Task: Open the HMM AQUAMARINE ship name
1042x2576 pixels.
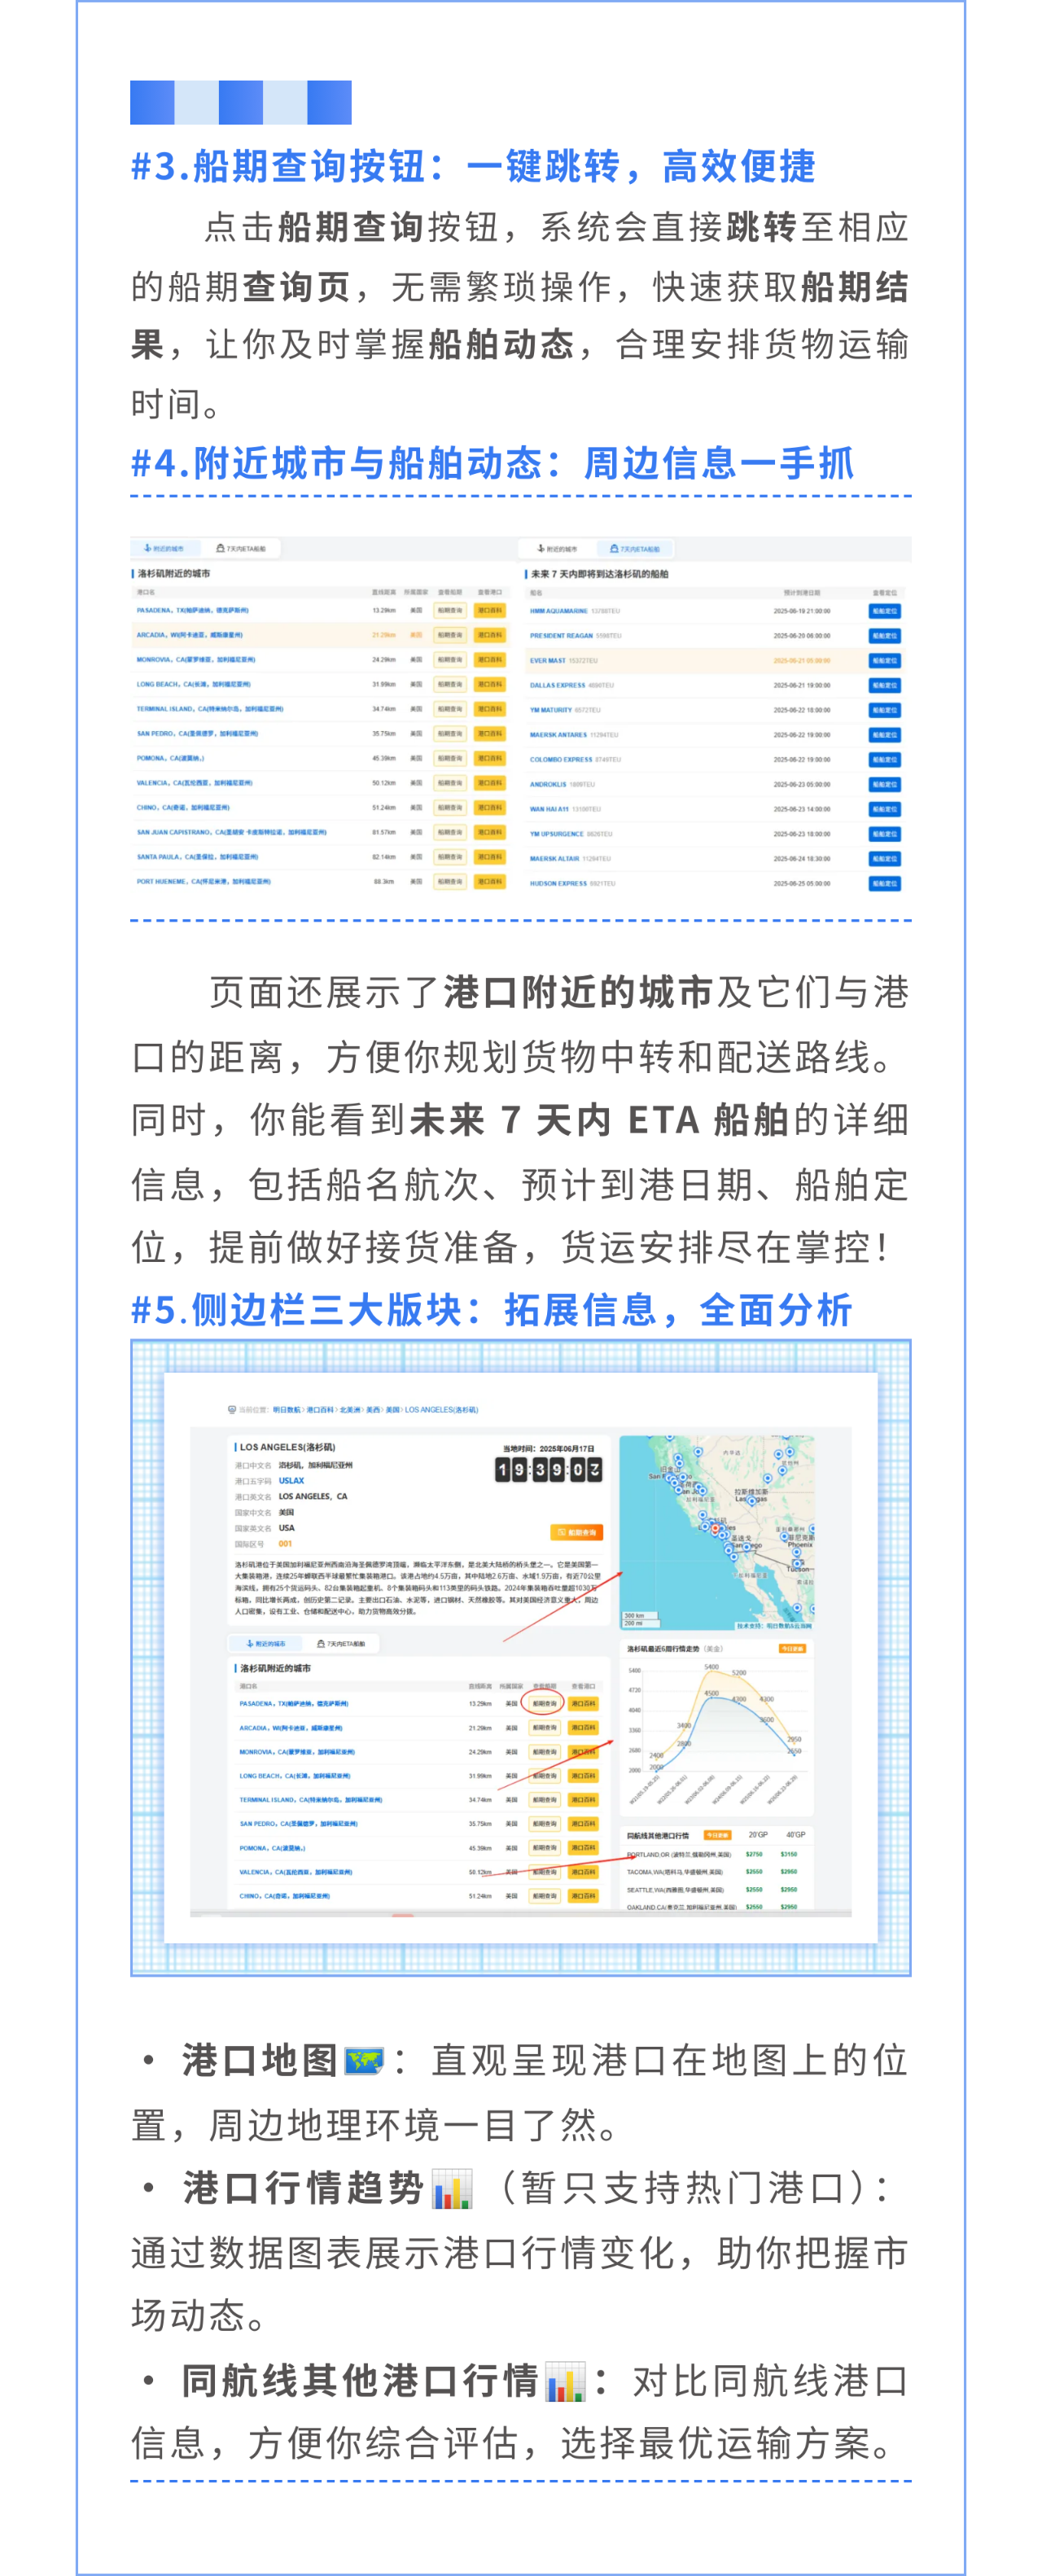Action: pyautogui.click(x=559, y=610)
